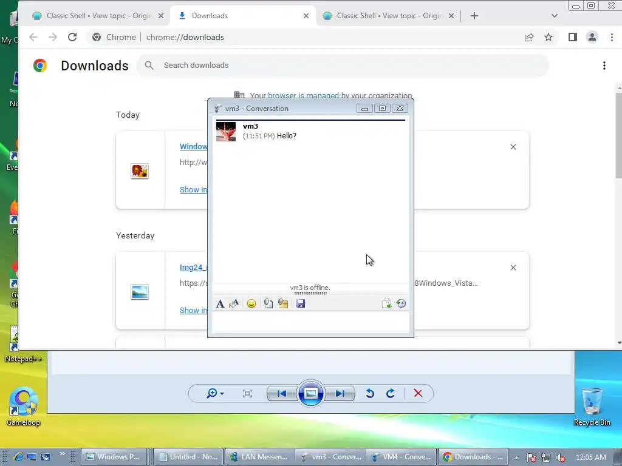The height and width of the screenshot is (466, 622).
Task: Expand the Chrome tab search chevron
Action: tap(555, 16)
